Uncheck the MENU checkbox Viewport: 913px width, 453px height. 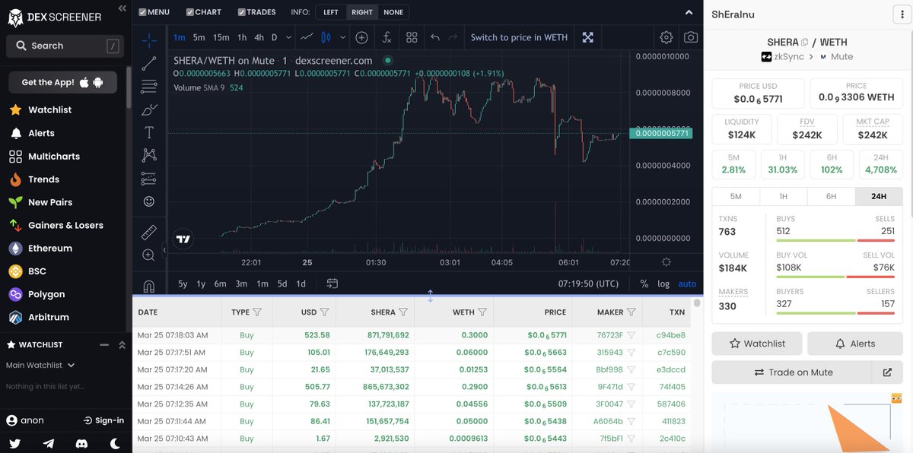click(142, 12)
